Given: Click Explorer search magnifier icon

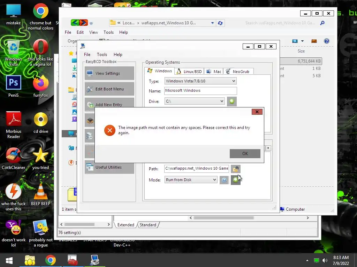Looking at the screenshot, I should [322, 23].
